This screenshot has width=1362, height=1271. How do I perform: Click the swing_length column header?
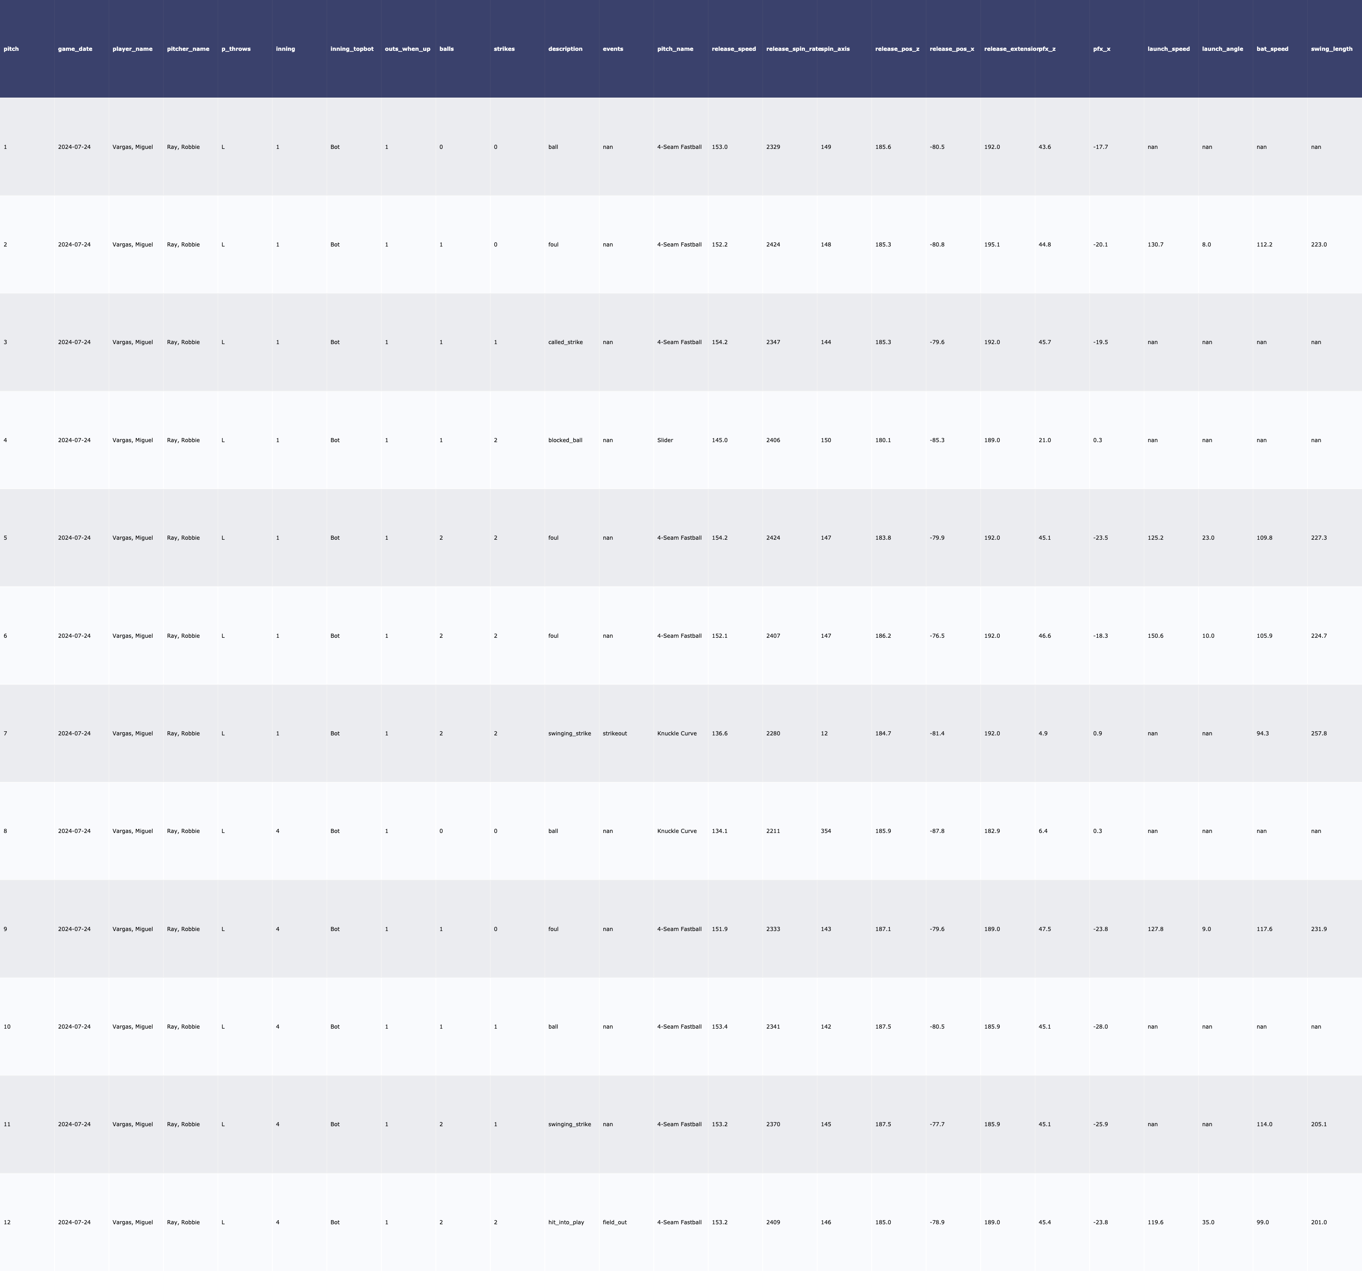pyautogui.click(x=1331, y=49)
